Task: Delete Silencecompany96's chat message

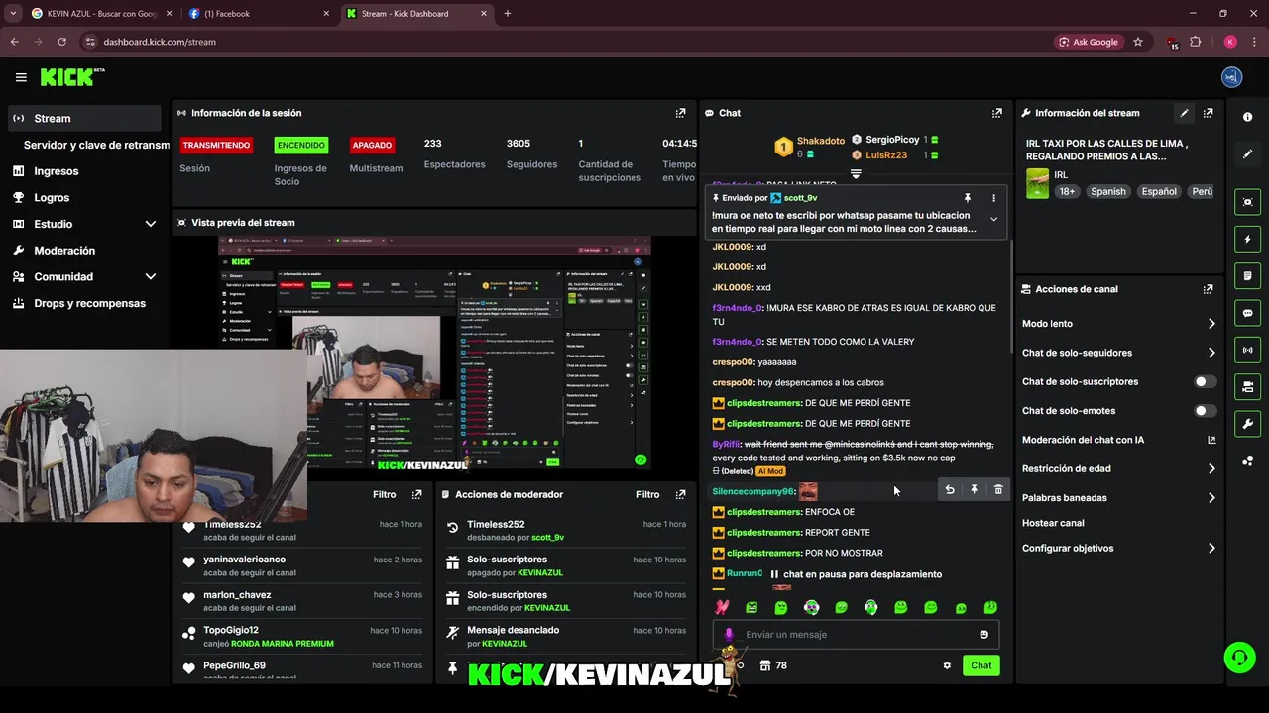Action: 998,489
